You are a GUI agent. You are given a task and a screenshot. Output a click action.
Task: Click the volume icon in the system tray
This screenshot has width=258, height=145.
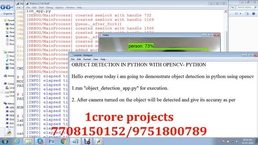click(x=237, y=141)
